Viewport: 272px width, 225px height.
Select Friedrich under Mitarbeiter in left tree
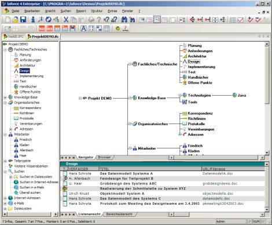click(25, 140)
